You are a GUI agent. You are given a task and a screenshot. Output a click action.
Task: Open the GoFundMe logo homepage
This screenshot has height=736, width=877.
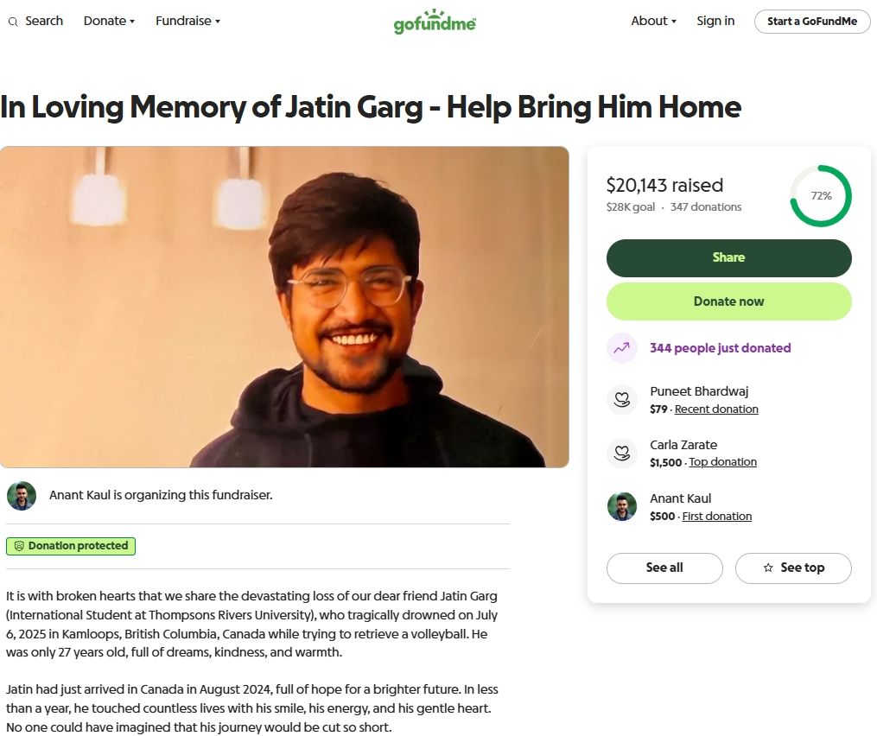[x=435, y=22]
